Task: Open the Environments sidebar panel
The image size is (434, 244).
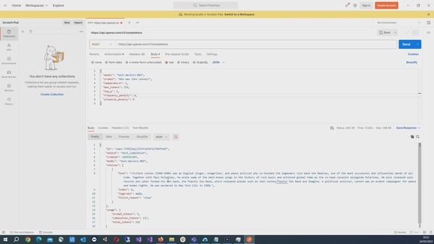Action: click(x=9, y=60)
